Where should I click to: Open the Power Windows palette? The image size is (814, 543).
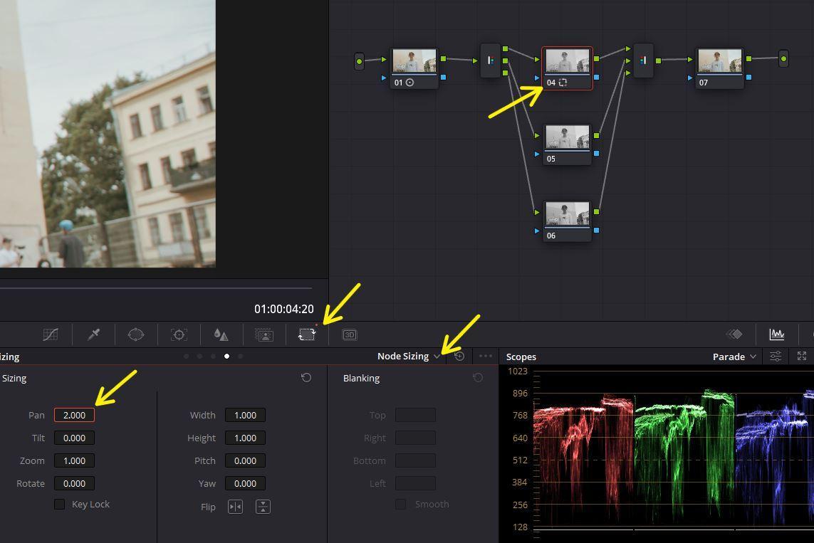tap(136, 334)
